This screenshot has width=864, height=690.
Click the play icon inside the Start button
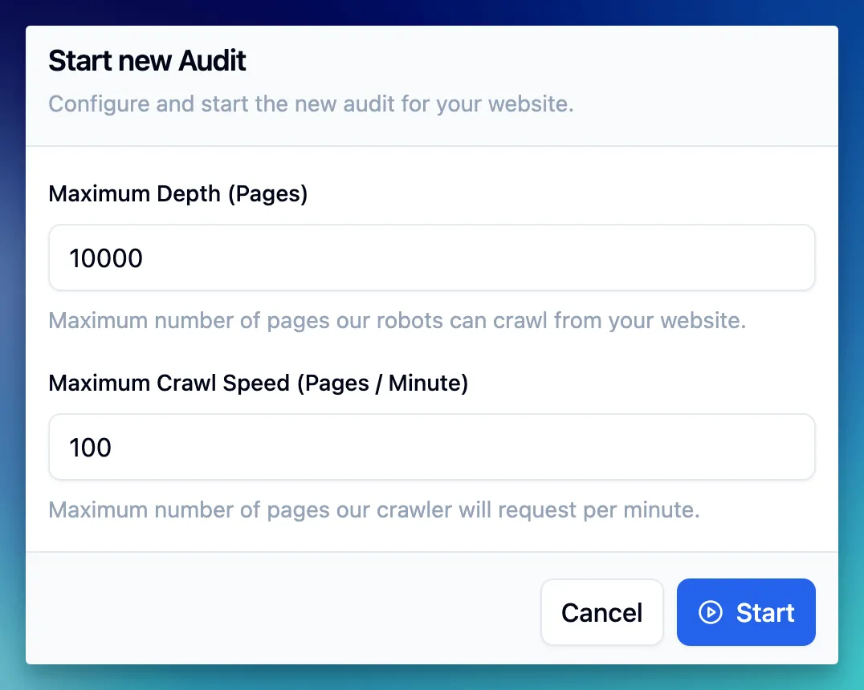coord(710,612)
